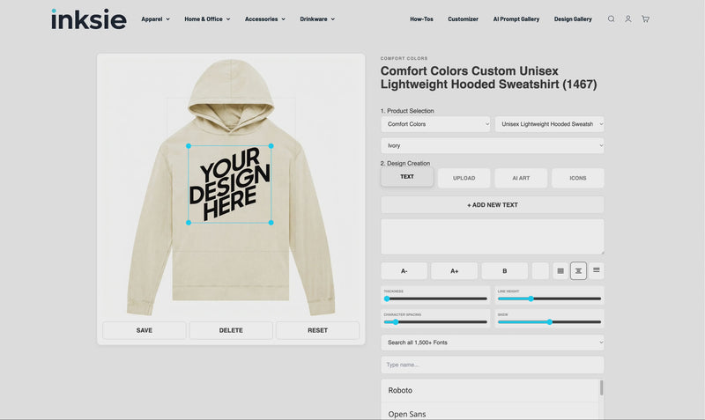Click the empty text color swatch

540,271
